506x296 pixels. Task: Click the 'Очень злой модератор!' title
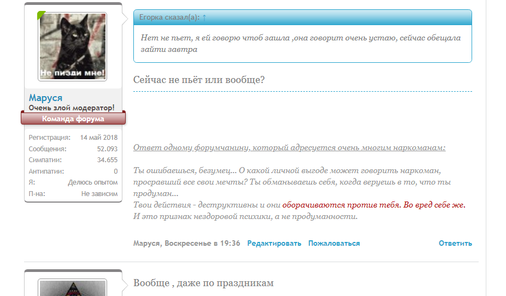[x=72, y=108]
